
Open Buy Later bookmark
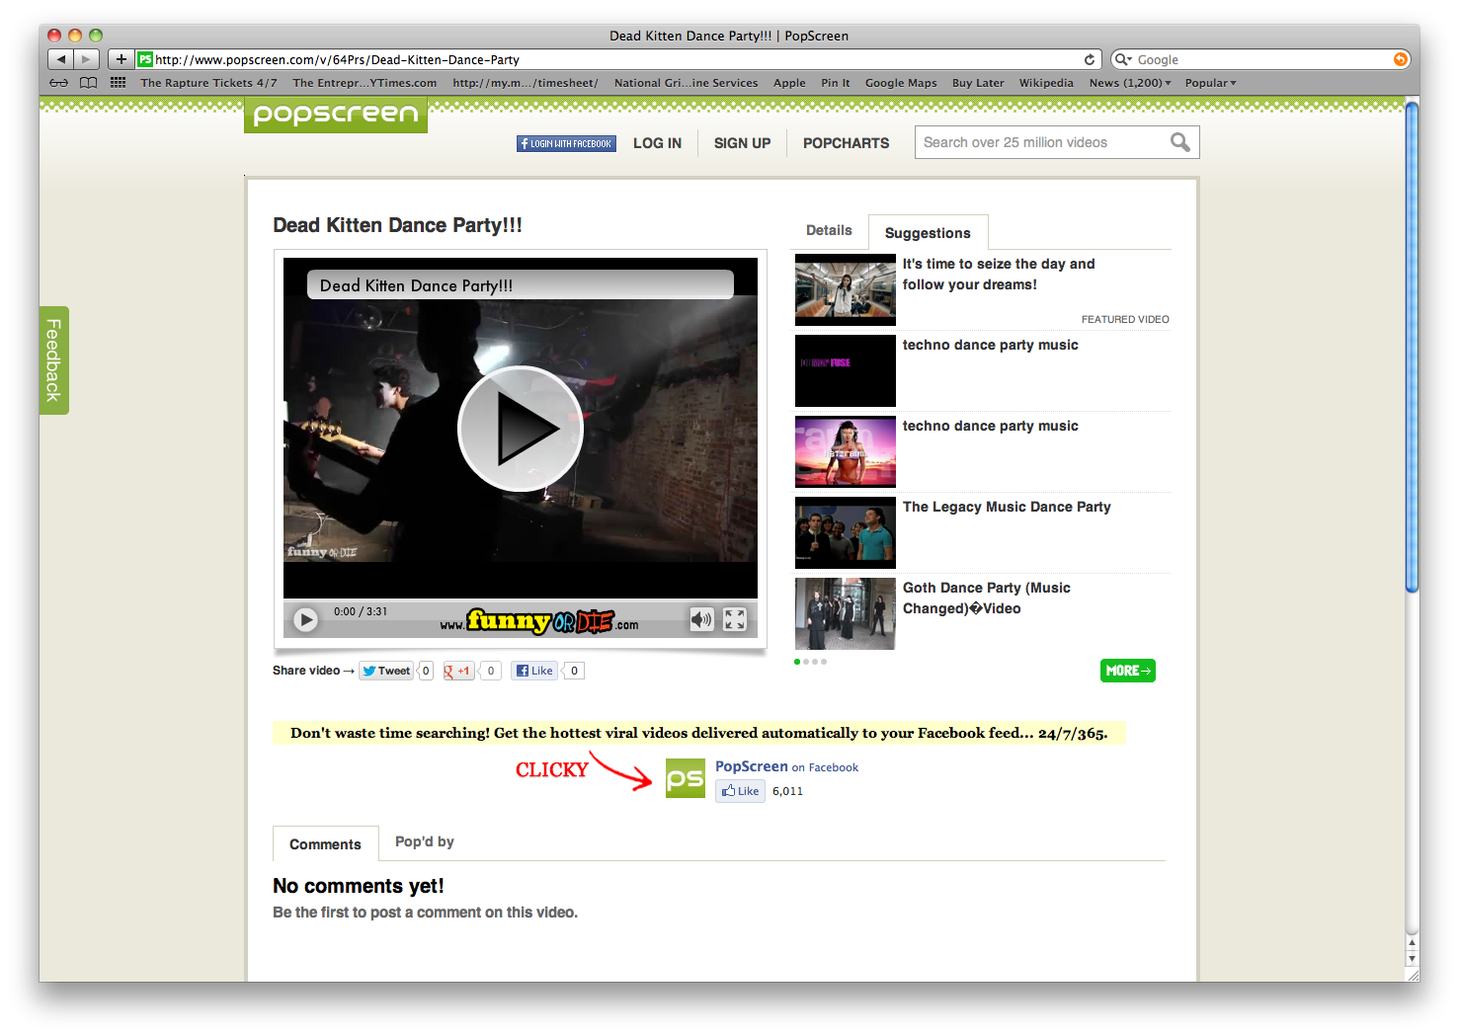(978, 83)
